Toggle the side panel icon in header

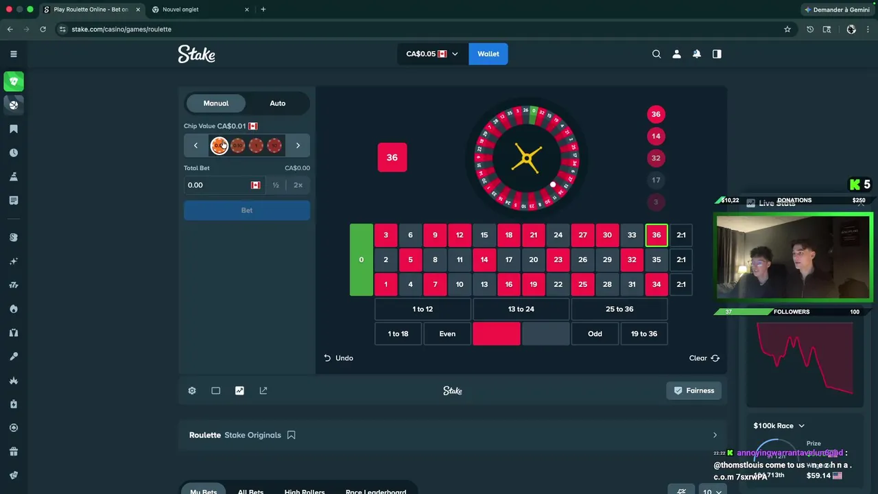[x=717, y=54]
